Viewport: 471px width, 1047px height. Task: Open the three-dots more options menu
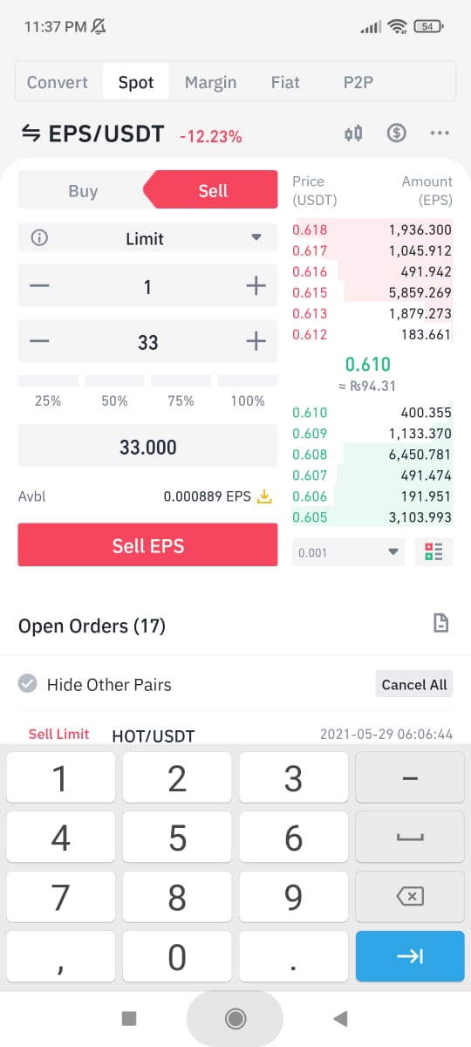click(440, 133)
